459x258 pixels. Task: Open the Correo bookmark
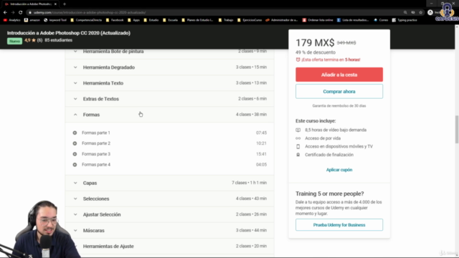(381, 20)
